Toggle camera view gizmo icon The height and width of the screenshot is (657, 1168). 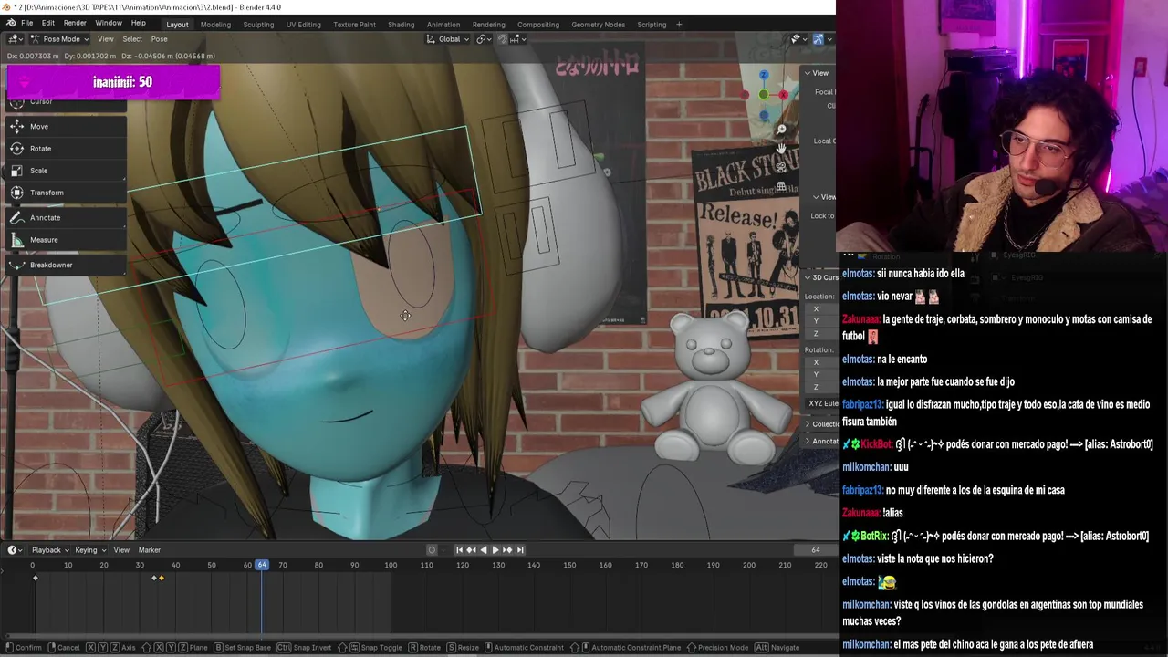point(781,168)
